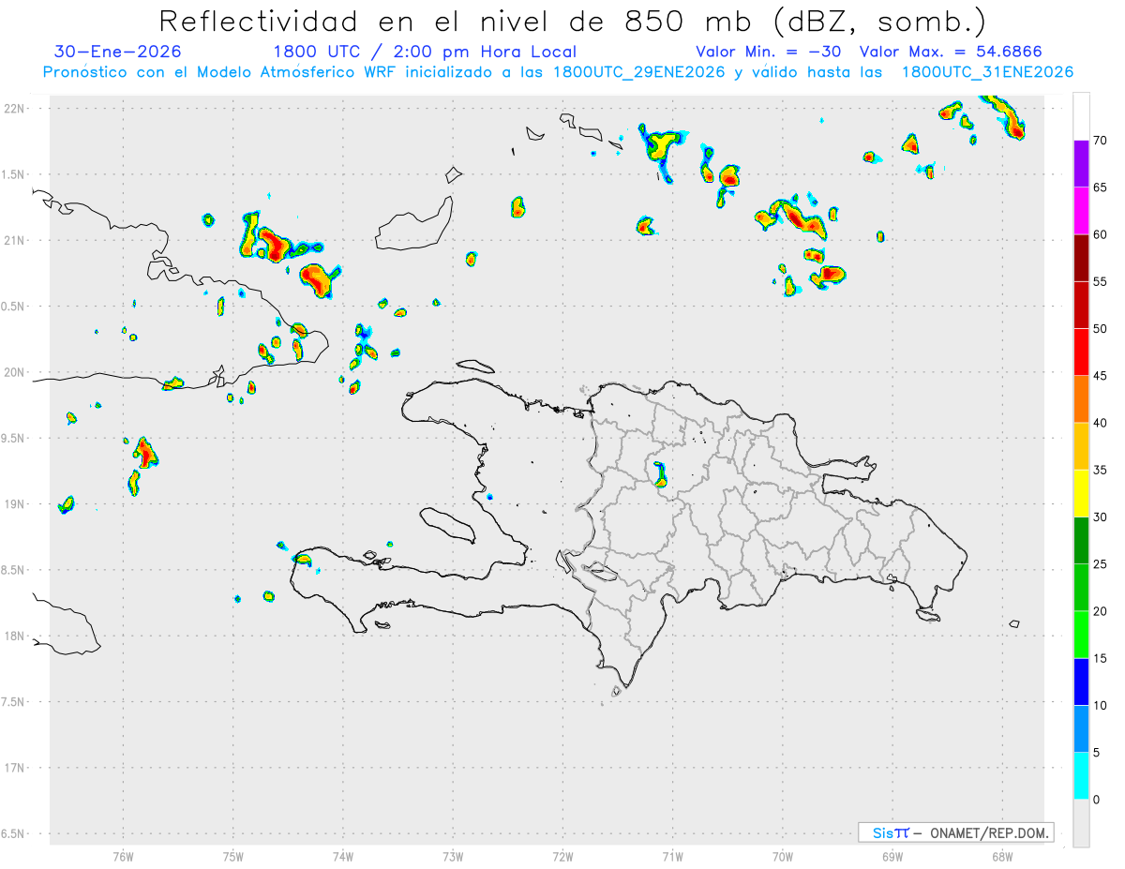Click the '25' colorbar tick label
This screenshot has width=1125, height=869.
pyautogui.click(x=1101, y=564)
